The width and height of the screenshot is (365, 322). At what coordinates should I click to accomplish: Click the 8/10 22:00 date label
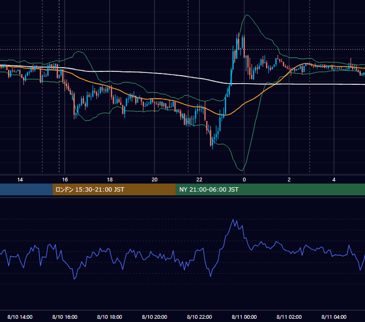[200, 317]
